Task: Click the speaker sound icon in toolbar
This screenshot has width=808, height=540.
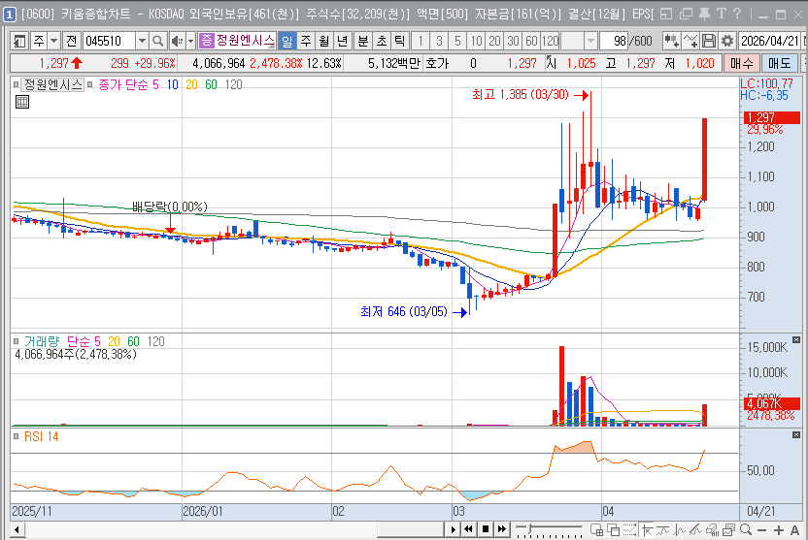Action: click(177, 41)
